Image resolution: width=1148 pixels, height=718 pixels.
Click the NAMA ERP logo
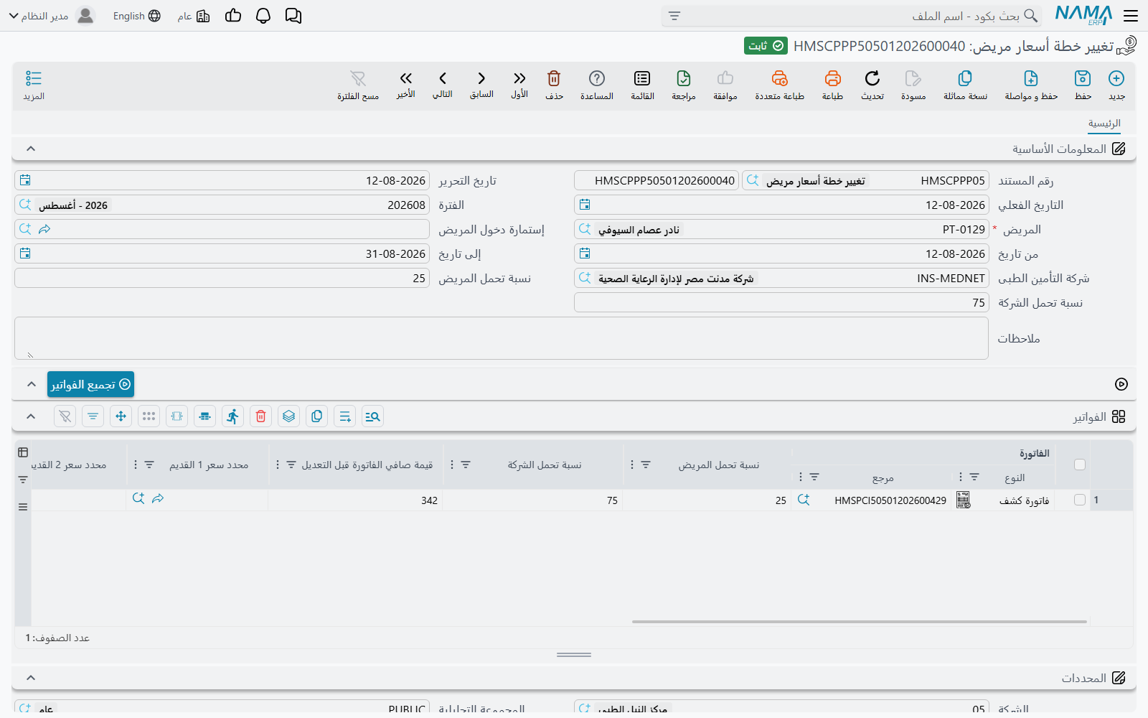coord(1083,16)
